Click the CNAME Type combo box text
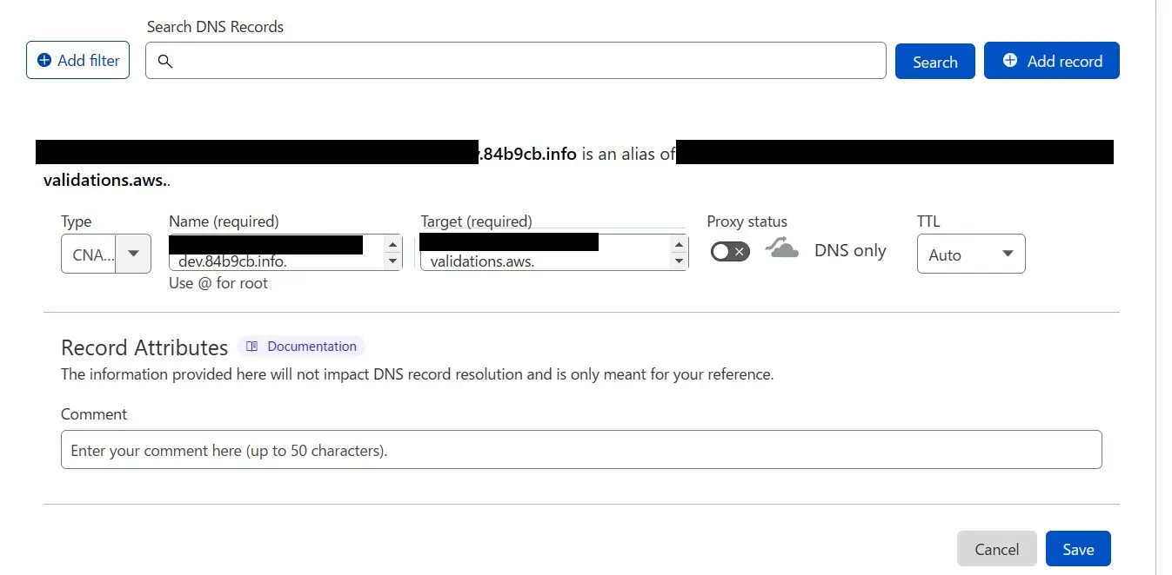Viewport: 1172px width, 575px height. (88, 254)
